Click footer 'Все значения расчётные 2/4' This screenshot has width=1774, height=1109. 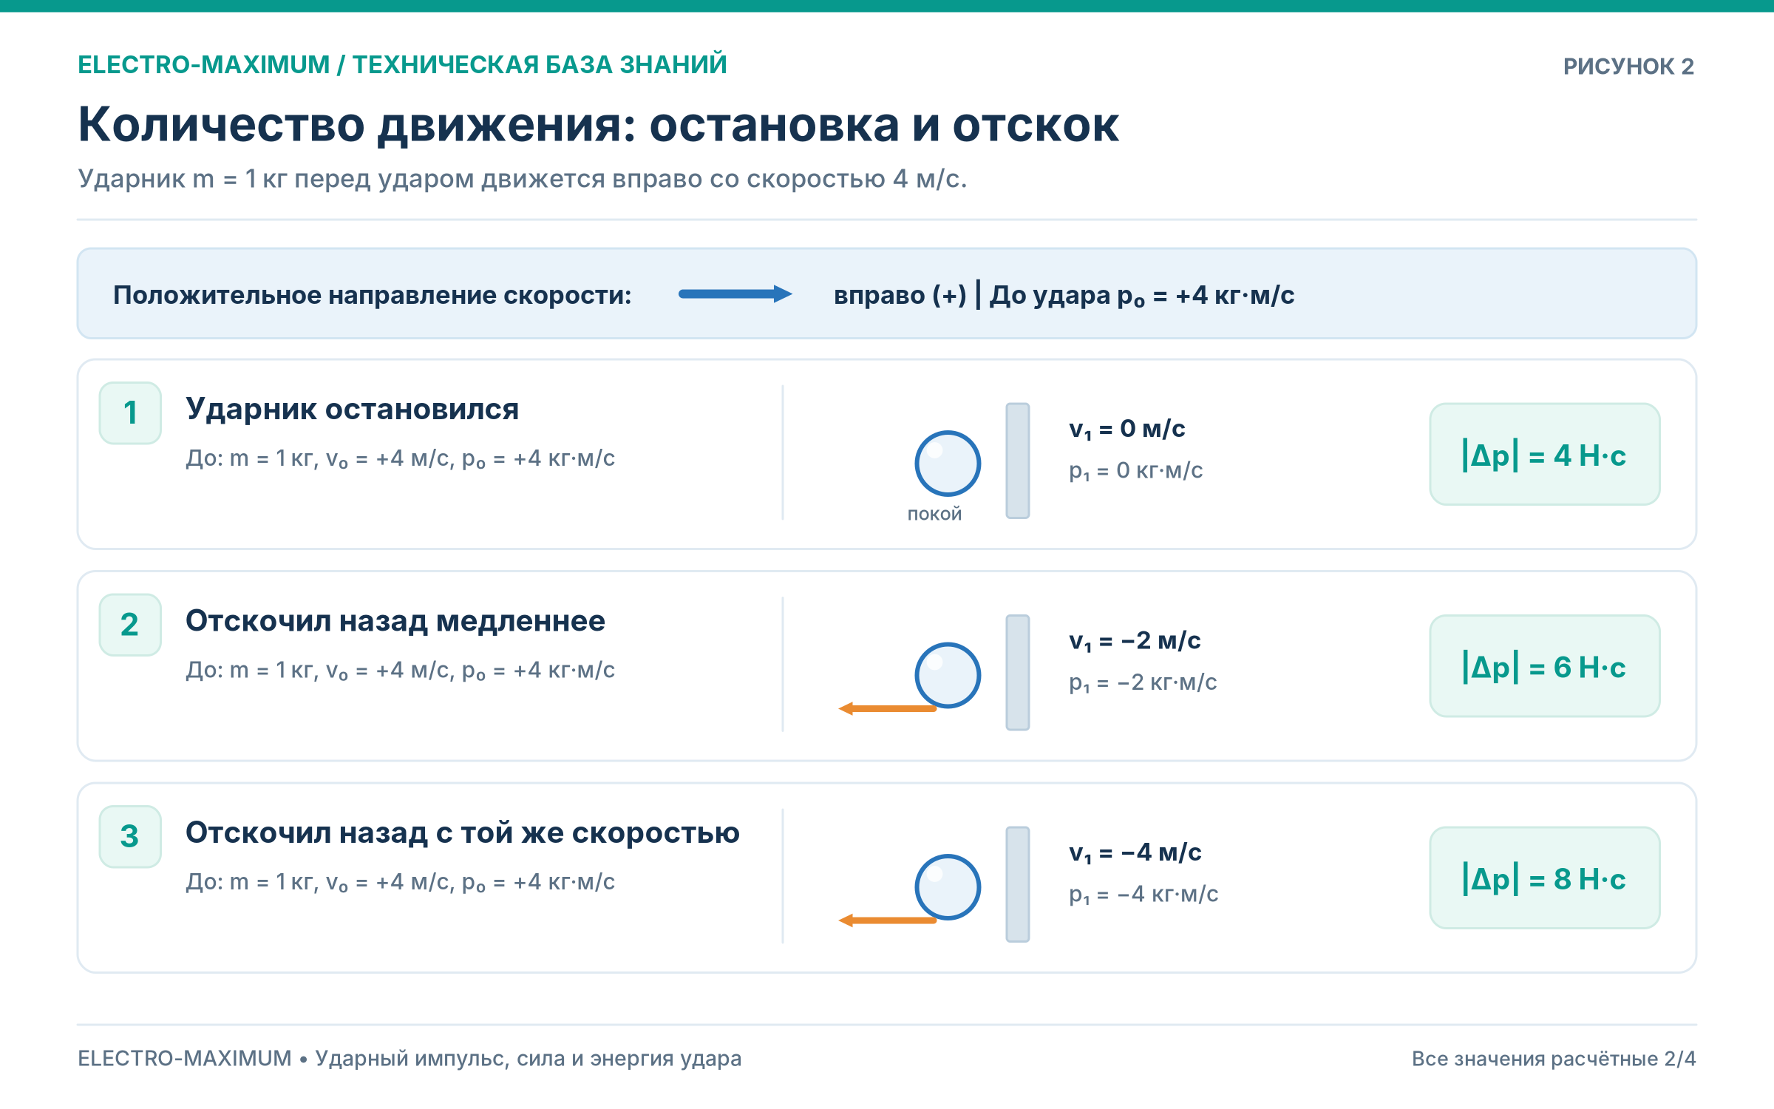pos(1554,1059)
